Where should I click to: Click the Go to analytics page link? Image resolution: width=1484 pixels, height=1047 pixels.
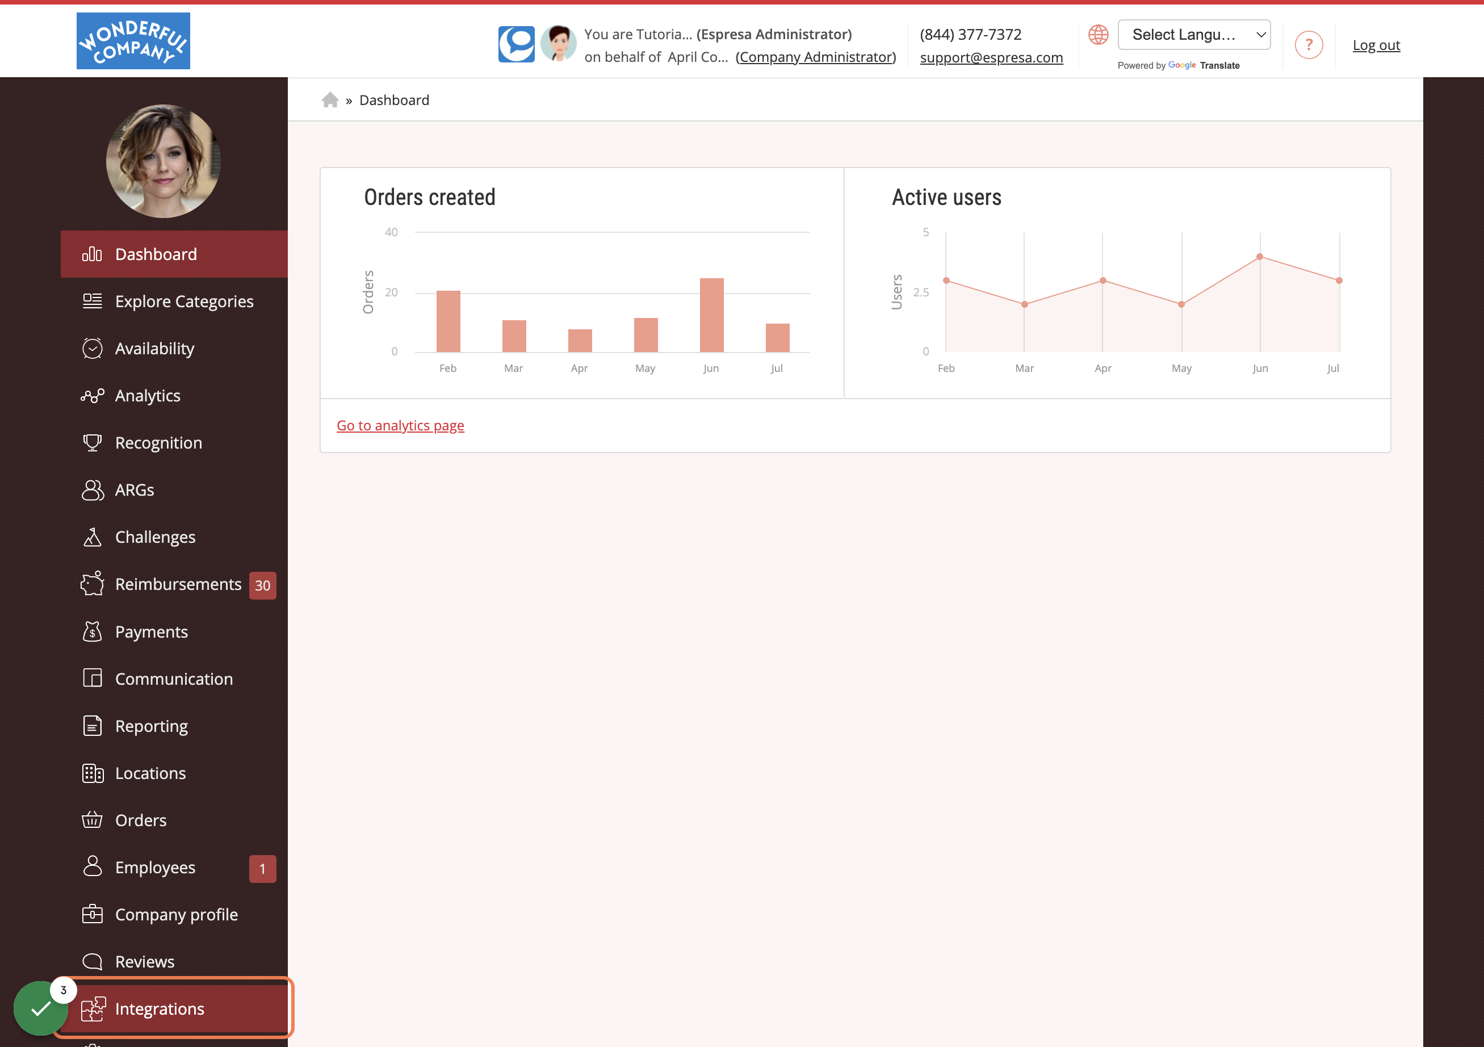(x=400, y=425)
